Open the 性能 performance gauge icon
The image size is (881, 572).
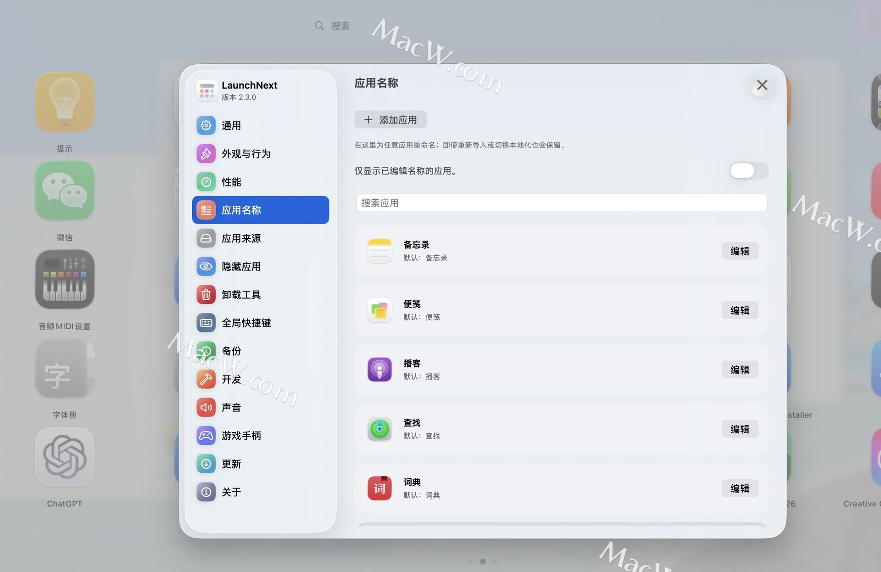point(206,182)
